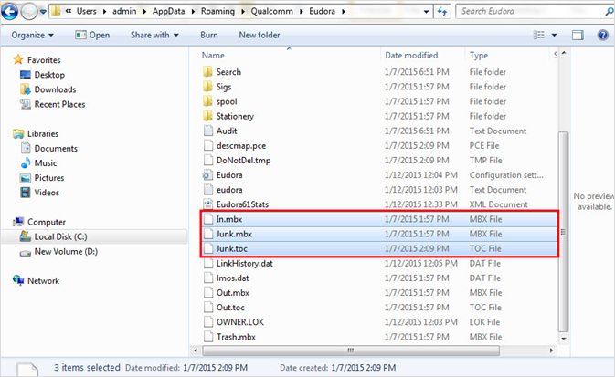Image resolution: width=615 pixels, height=377 pixels.
Task: Click the Burn button
Action: coord(209,35)
